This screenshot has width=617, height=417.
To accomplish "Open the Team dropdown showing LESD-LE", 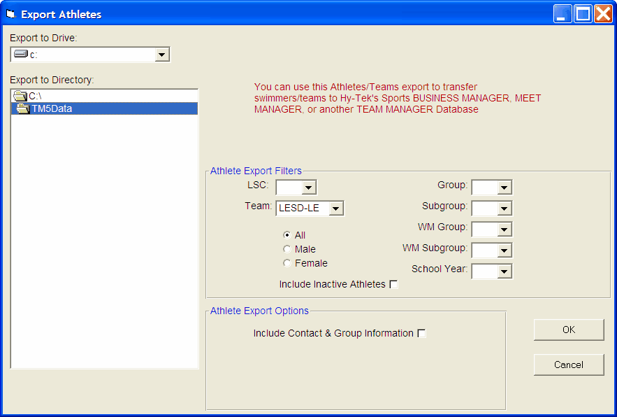I will point(334,208).
